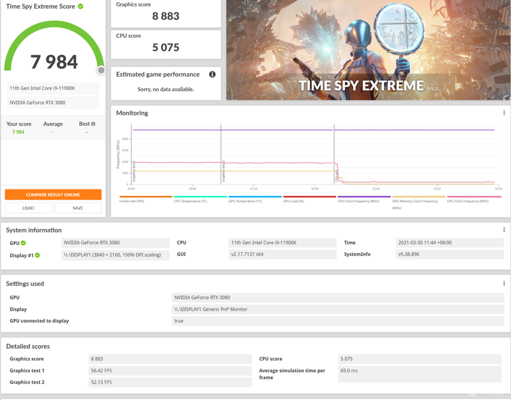Select the top CPU score card value 5 075

click(x=166, y=47)
